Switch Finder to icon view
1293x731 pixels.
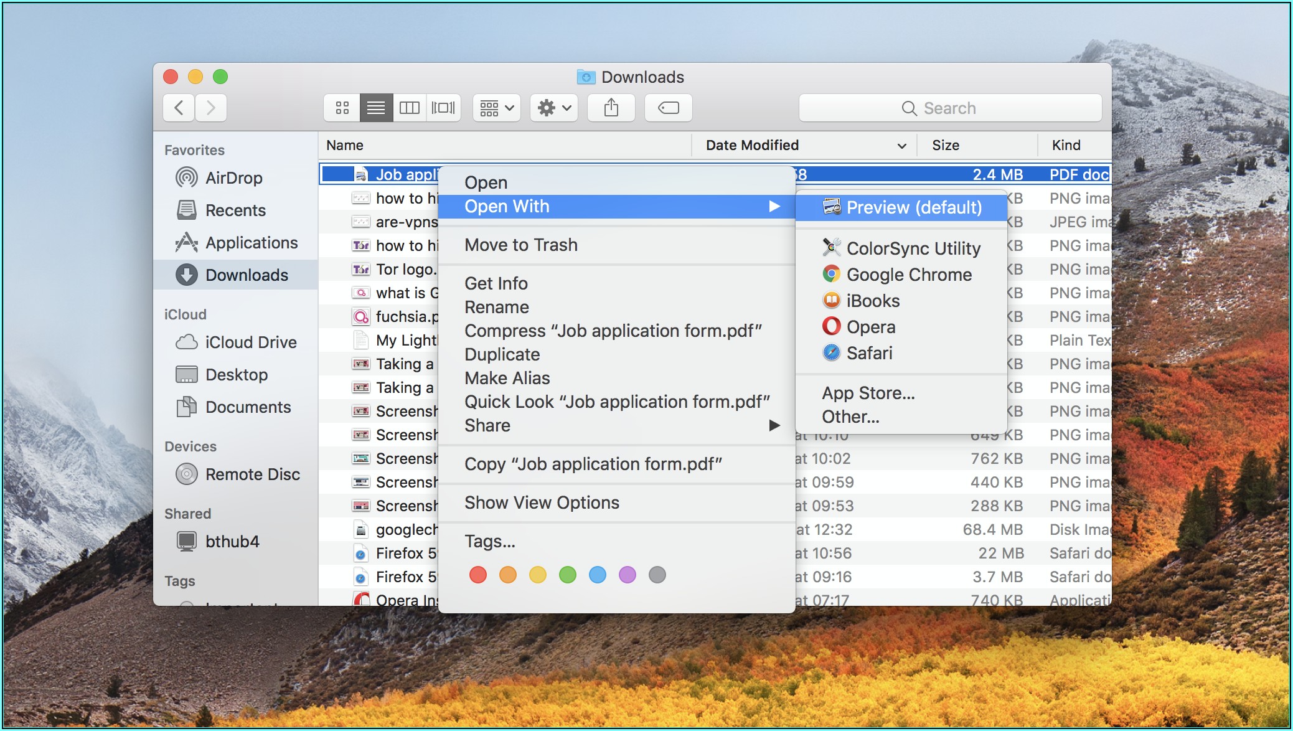pyautogui.click(x=342, y=108)
